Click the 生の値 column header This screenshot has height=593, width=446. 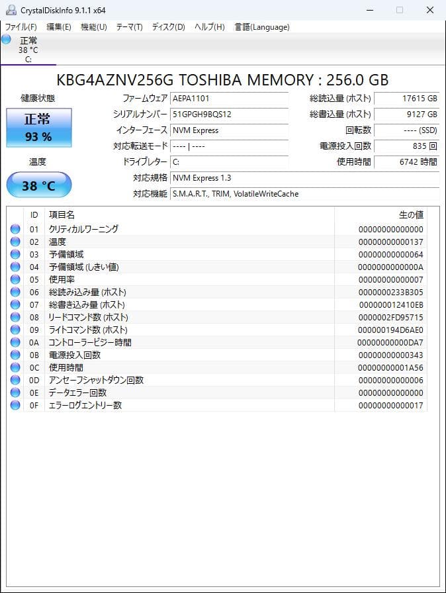pyautogui.click(x=381, y=215)
